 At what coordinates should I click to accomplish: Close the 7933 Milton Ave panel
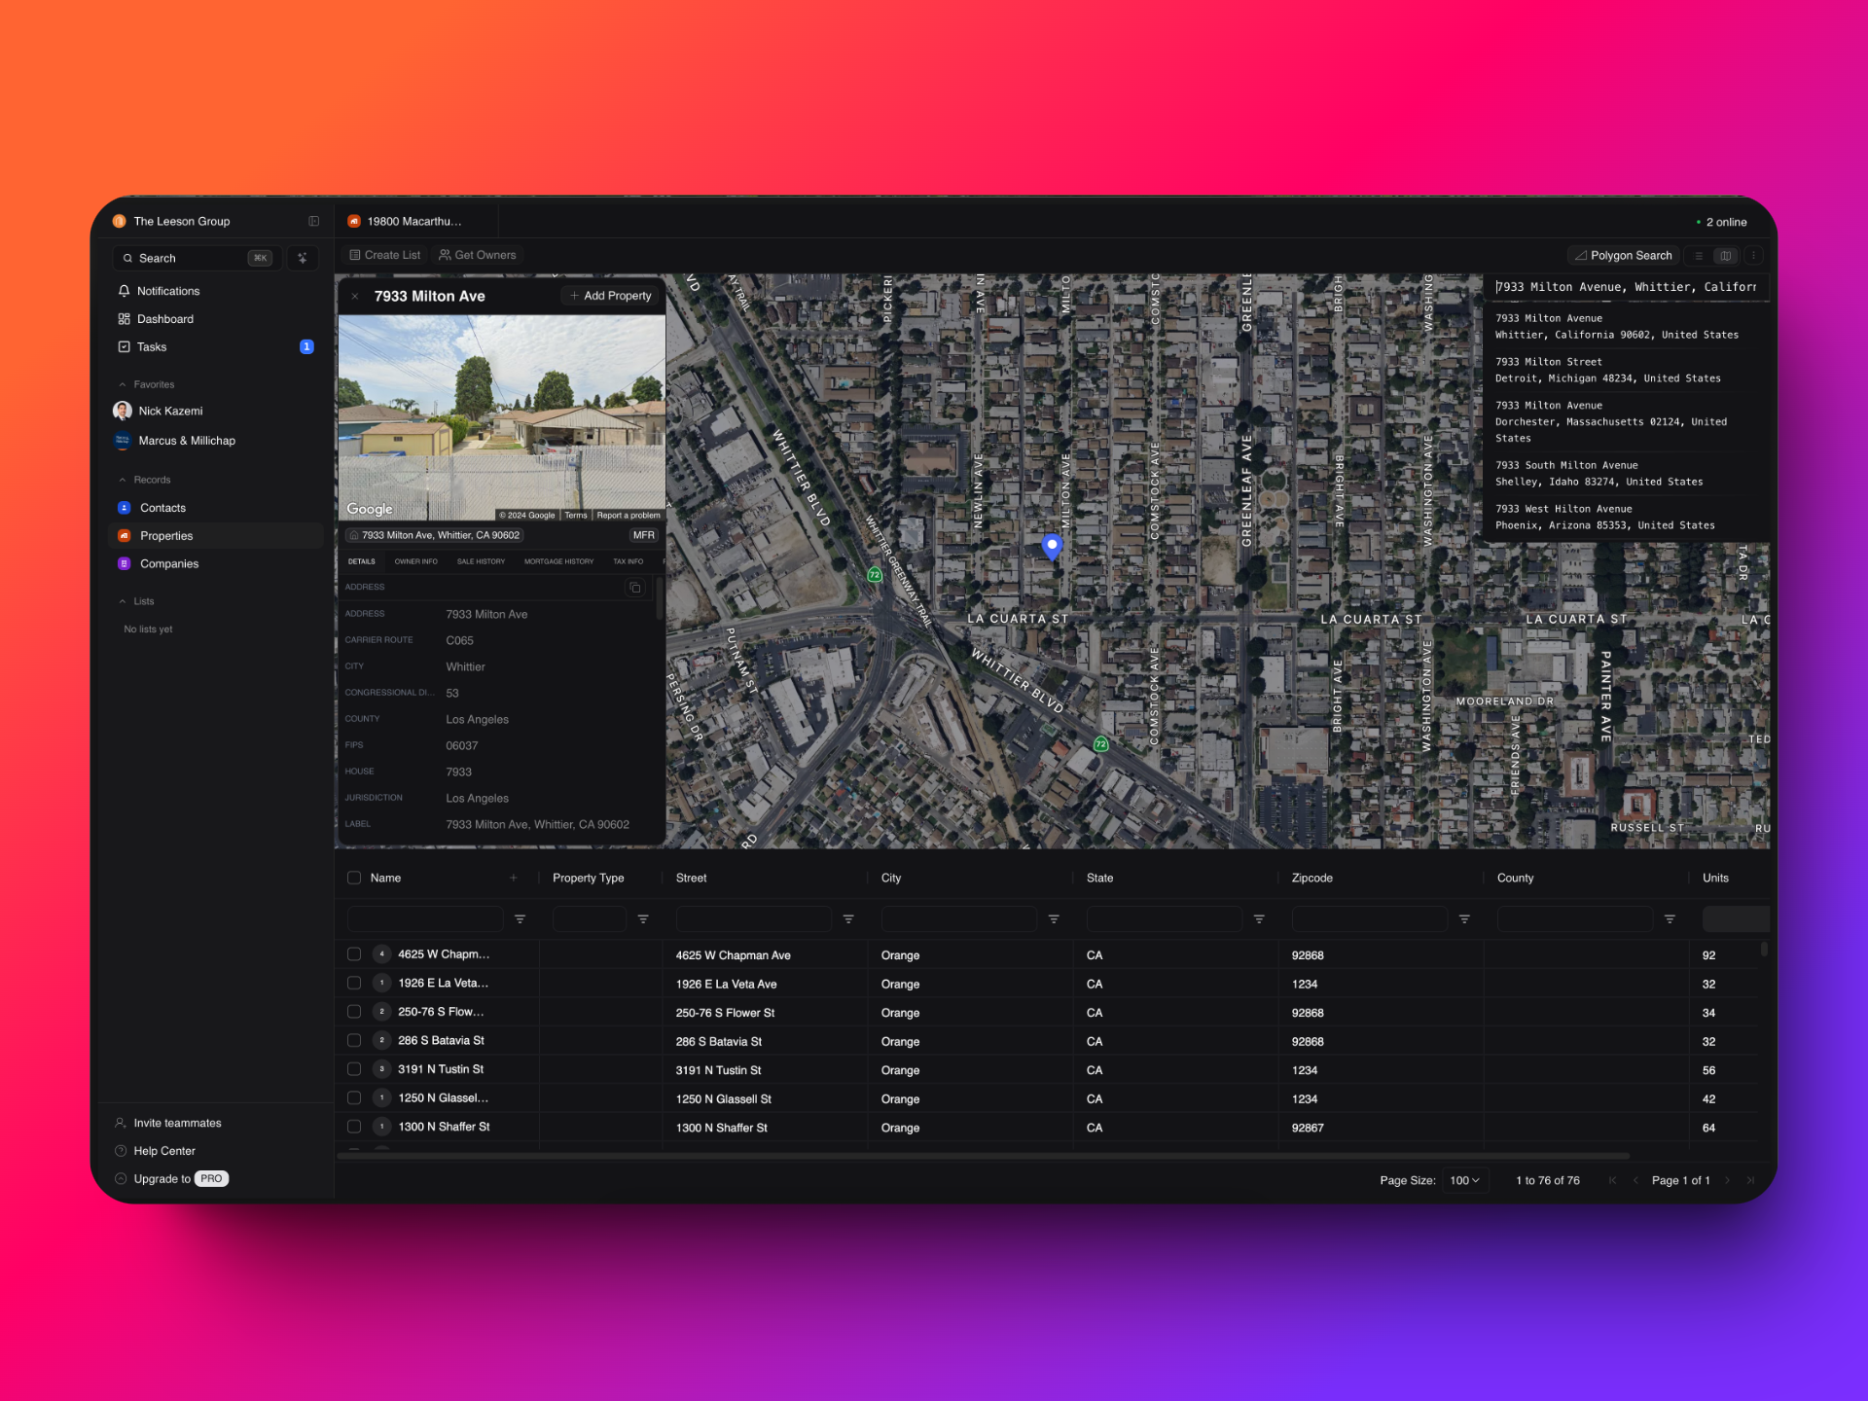point(355,296)
